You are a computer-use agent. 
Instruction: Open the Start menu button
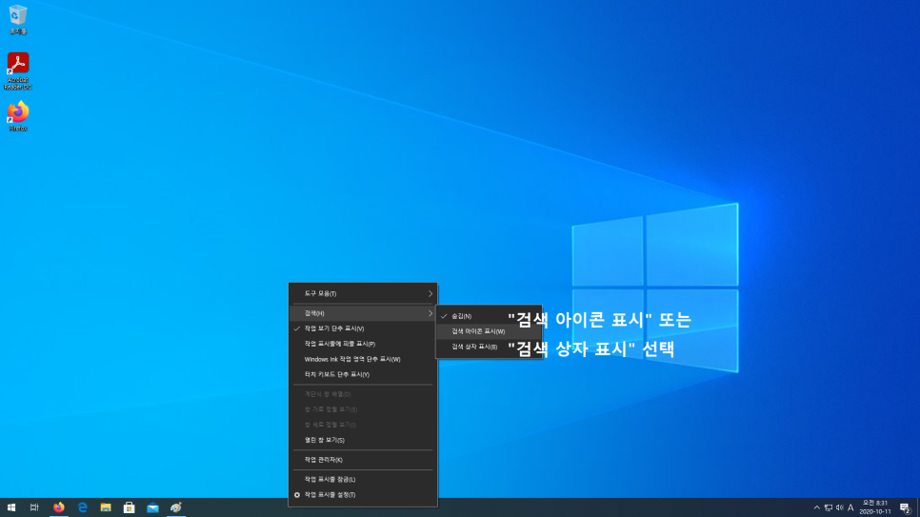click(11, 507)
